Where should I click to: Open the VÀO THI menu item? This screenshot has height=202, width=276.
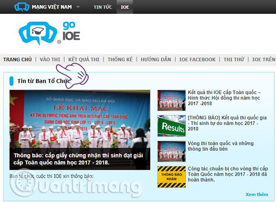[50, 60]
